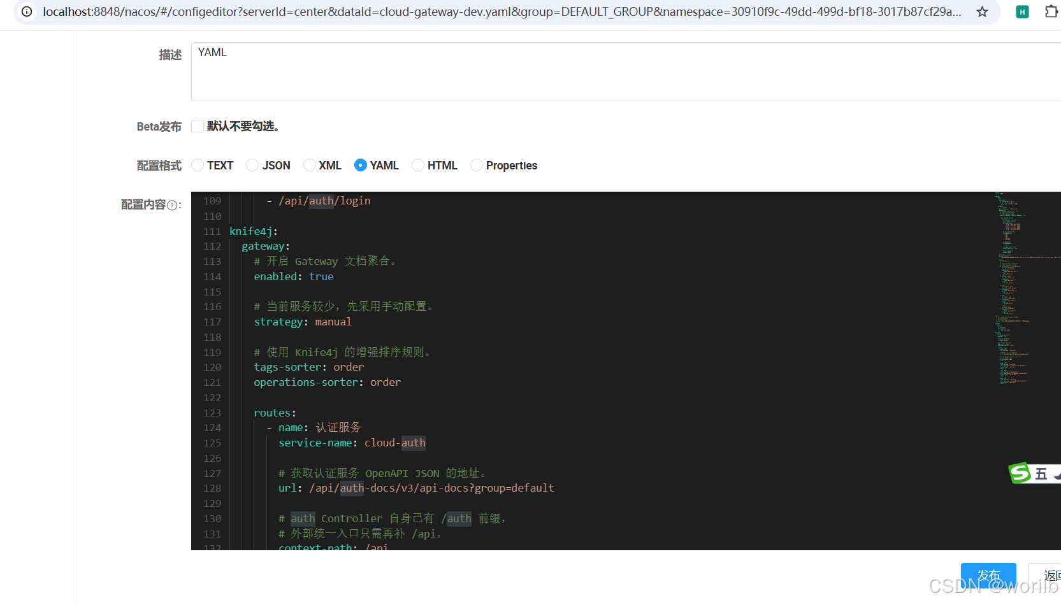Screen dimensions: 1061x605
Task: Click 'name: 认证服务' on line 124
Action: coord(320,427)
